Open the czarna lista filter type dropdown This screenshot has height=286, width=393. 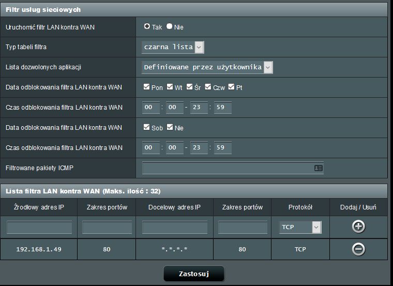(x=173, y=47)
